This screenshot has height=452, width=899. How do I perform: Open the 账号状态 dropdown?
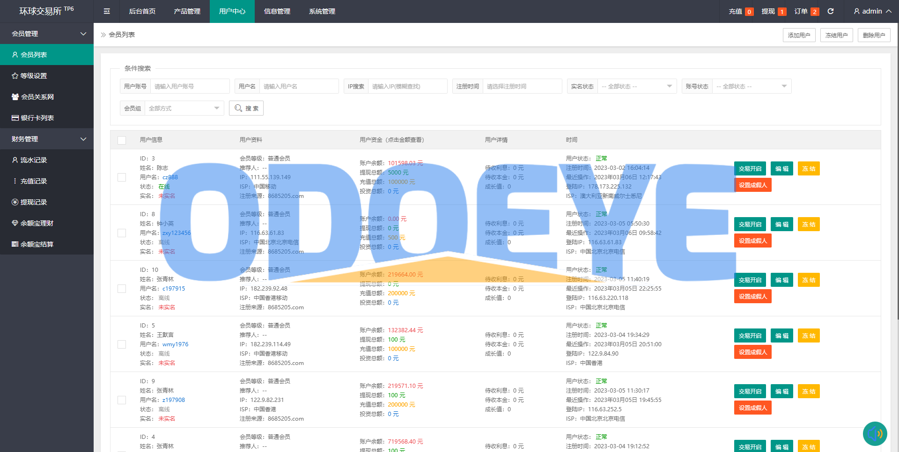pos(752,86)
